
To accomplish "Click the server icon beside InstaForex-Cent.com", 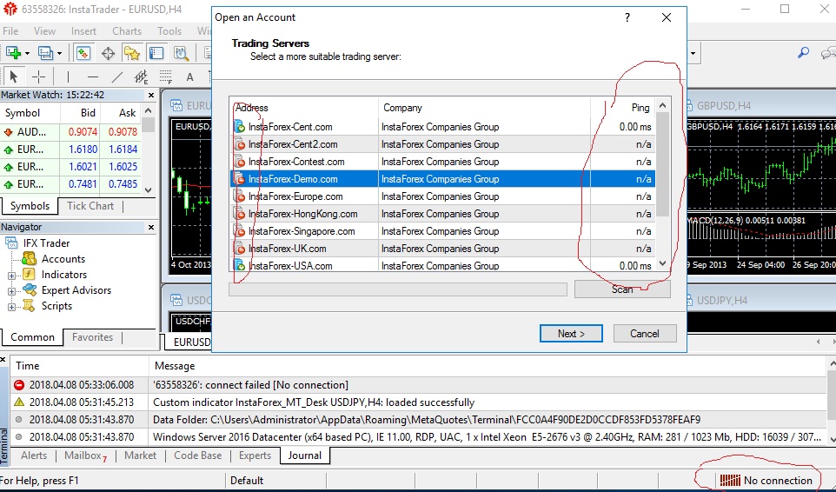I will [x=240, y=127].
